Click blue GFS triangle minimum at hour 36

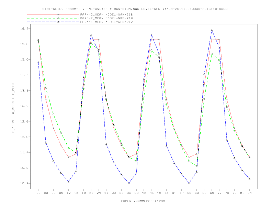129,183
